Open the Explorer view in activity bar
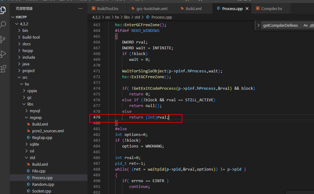 pyautogui.click(x=3, y=10)
